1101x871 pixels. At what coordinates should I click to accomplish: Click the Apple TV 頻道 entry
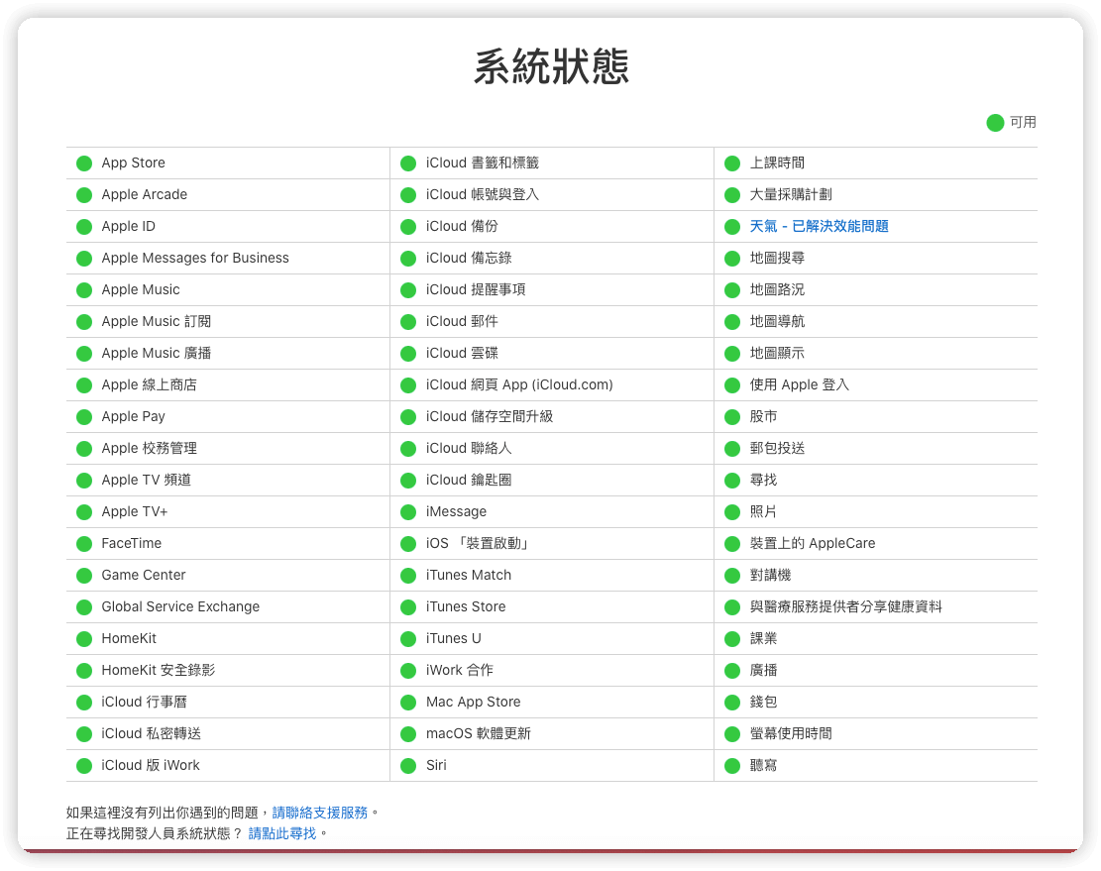[x=146, y=480]
